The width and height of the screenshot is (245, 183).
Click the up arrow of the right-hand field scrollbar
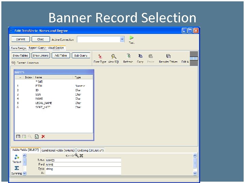(195, 156)
